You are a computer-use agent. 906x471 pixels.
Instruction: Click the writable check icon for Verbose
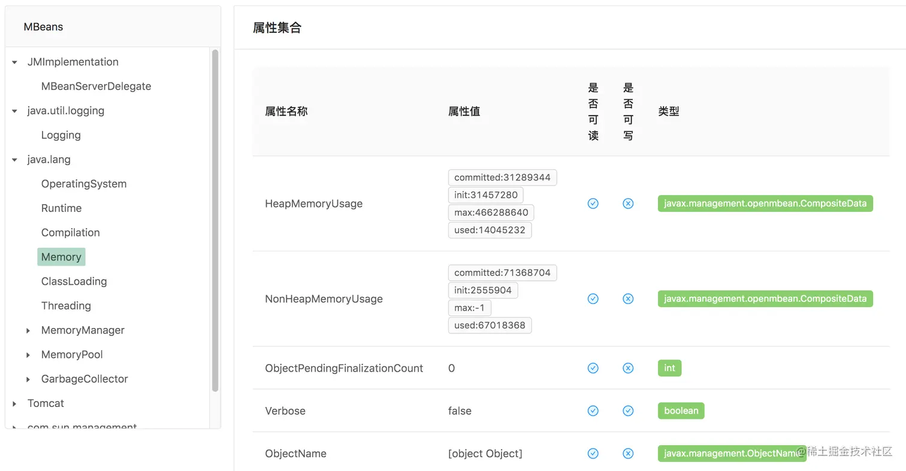click(x=628, y=411)
